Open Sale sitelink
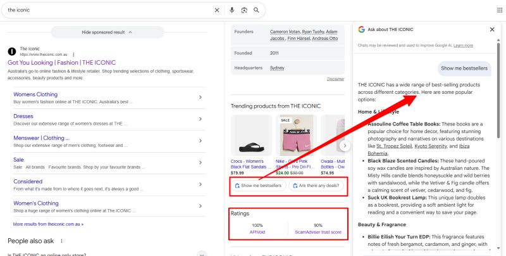Viewport: 506px width, 256px height. 18,160
